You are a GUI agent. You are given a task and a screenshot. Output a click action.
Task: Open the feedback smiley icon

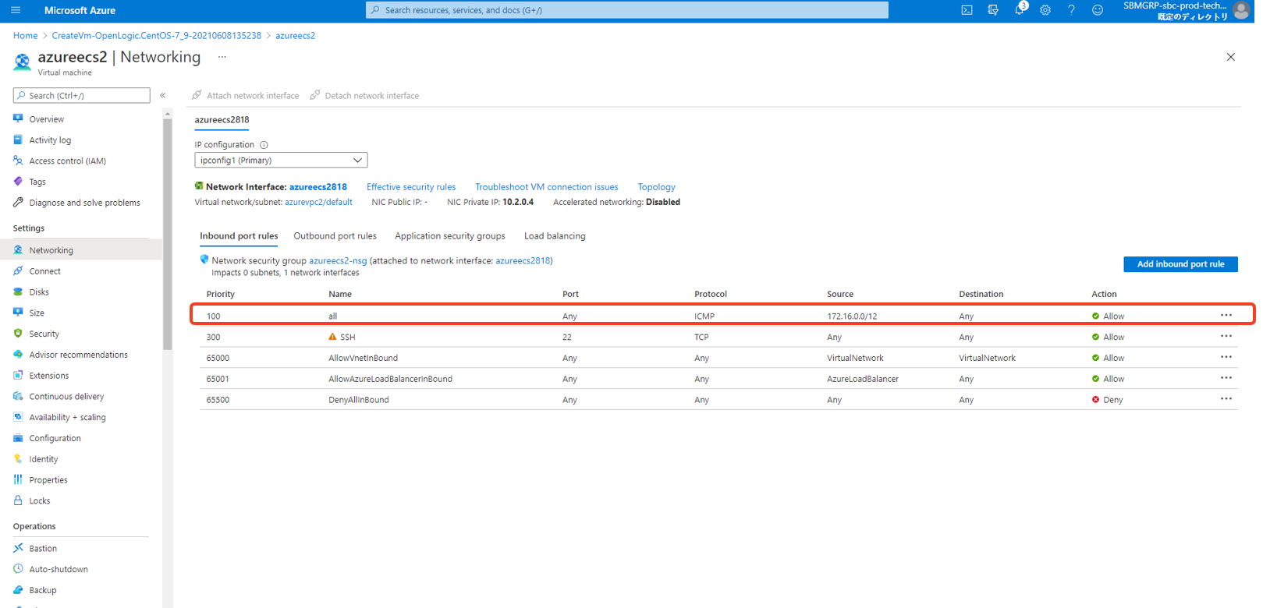click(1098, 10)
